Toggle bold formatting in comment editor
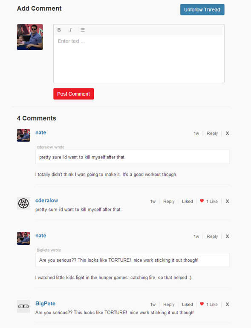Viewport: 251px width, 328px height. [x=59, y=30]
